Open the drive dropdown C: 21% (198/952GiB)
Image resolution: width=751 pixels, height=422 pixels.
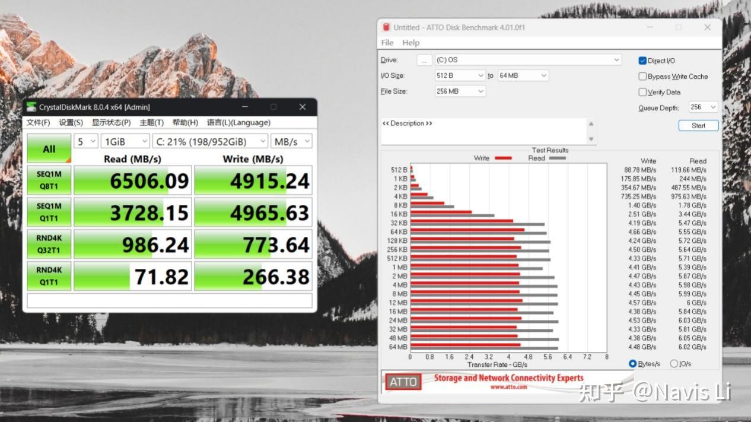[x=210, y=141]
